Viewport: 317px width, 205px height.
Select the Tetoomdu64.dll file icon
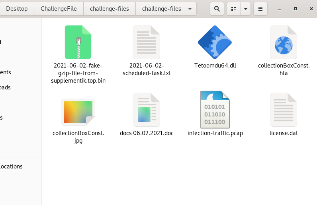pyautogui.click(x=215, y=42)
